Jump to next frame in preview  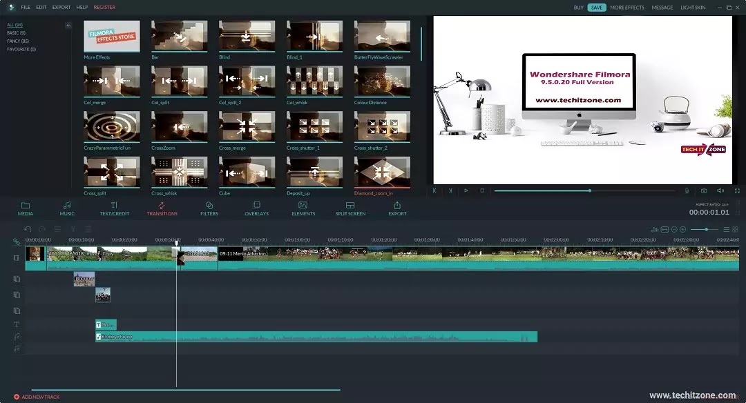[450, 190]
